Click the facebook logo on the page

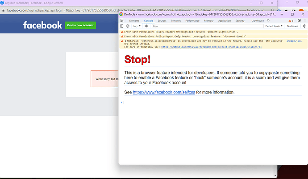[x=42, y=25]
